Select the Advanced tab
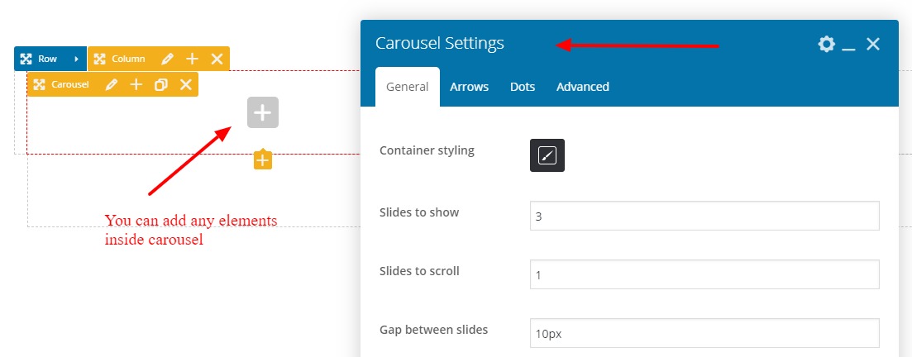912x357 pixels. click(582, 87)
